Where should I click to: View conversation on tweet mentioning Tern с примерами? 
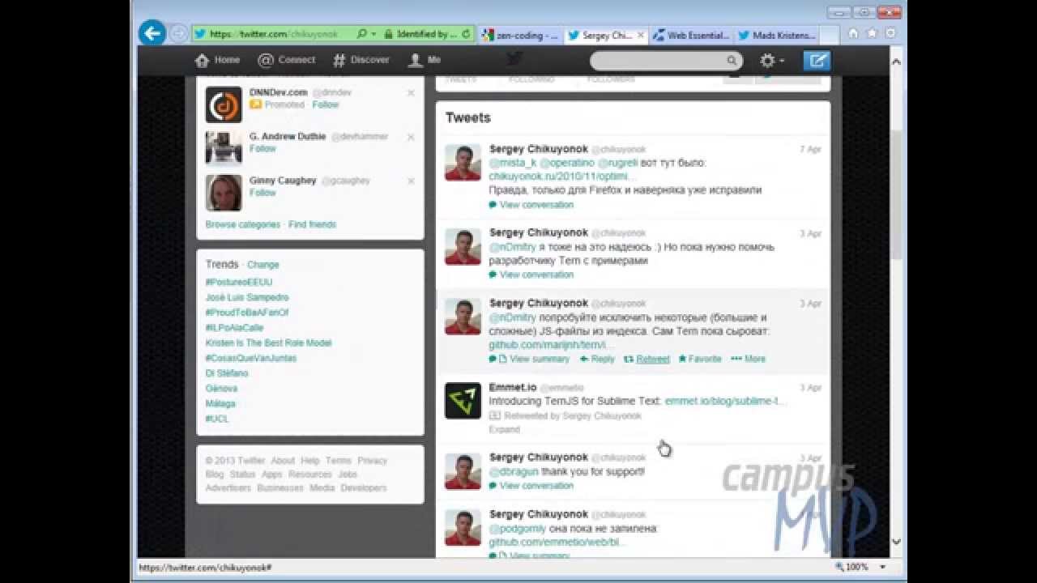pyautogui.click(x=531, y=274)
